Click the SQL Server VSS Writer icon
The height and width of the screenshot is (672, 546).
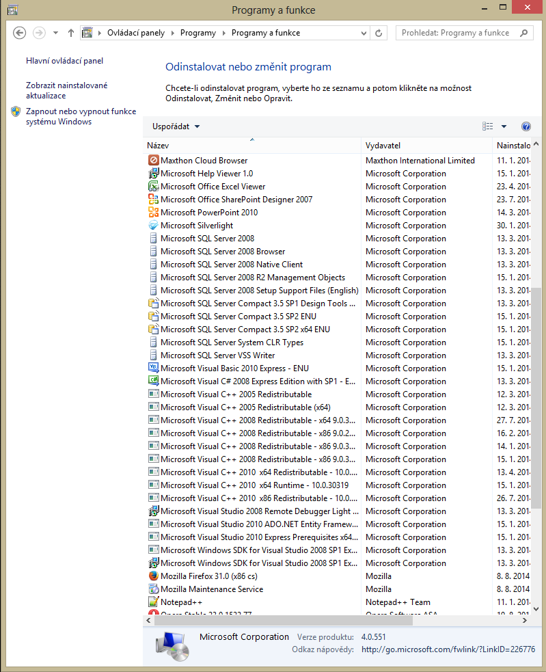pyautogui.click(x=153, y=355)
